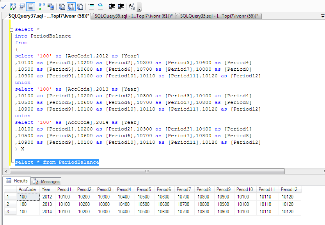Screen dimensions: 325x225
Task: Switch output to Results to Grid
Action: point(71,7)
